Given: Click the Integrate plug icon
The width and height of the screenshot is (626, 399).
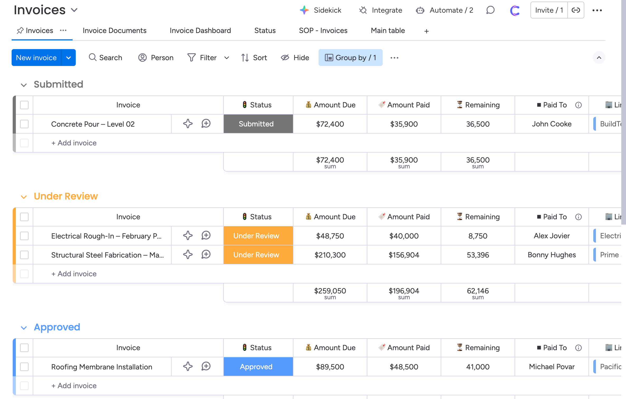Looking at the screenshot, I should point(363,10).
